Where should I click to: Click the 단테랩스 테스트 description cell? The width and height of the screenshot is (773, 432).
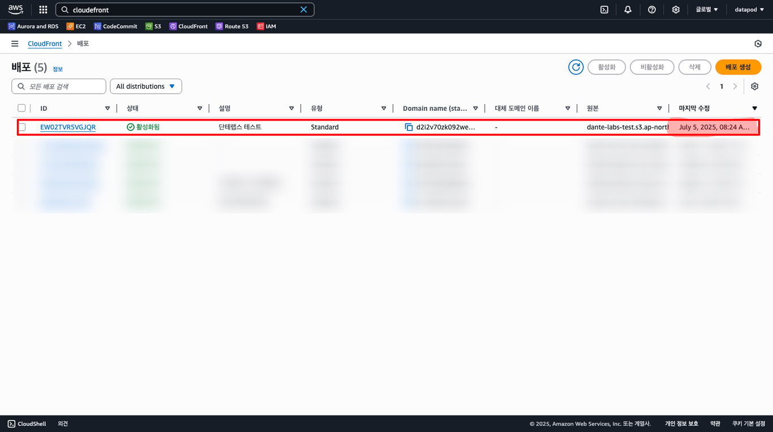pyautogui.click(x=240, y=127)
